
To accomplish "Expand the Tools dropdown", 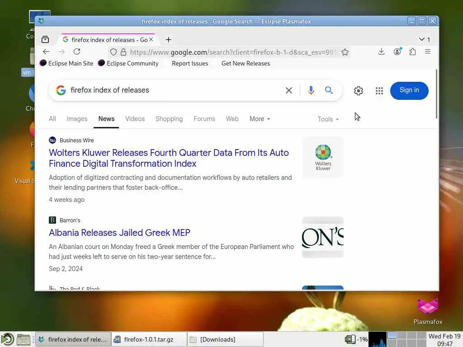I will (x=328, y=119).
